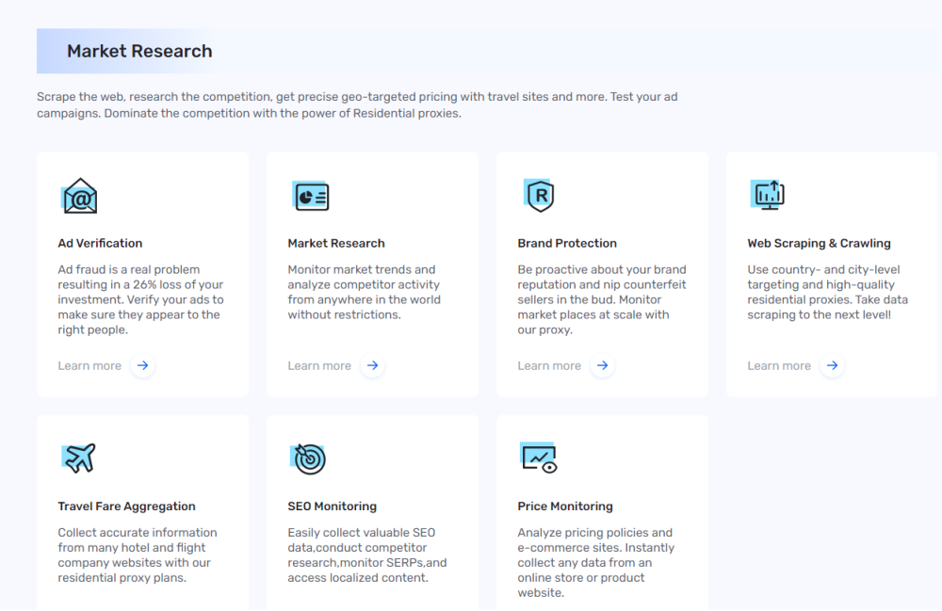Select the Price Monitoring card heading
Image resolution: width=942 pixels, height=611 pixels.
tap(565, 506)
